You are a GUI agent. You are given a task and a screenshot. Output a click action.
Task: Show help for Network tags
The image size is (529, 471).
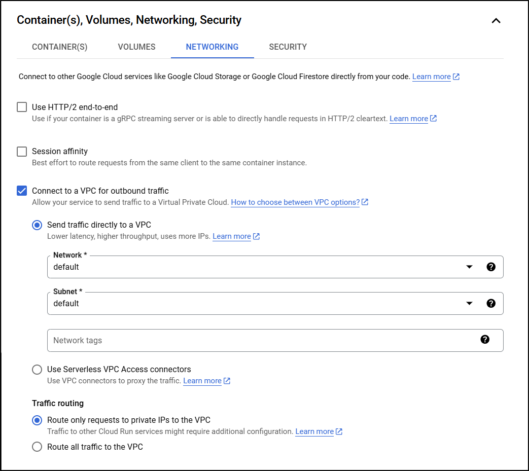coord(485,340)
